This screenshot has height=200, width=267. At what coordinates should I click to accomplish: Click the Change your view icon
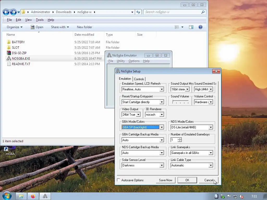pyautogui.click(x=177, y=27)
